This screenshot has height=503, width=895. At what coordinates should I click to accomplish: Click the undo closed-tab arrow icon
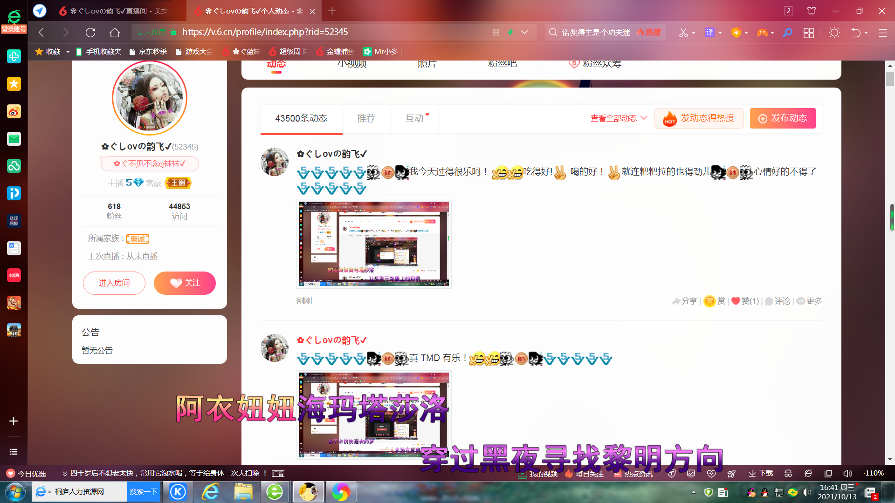(856, 33)
